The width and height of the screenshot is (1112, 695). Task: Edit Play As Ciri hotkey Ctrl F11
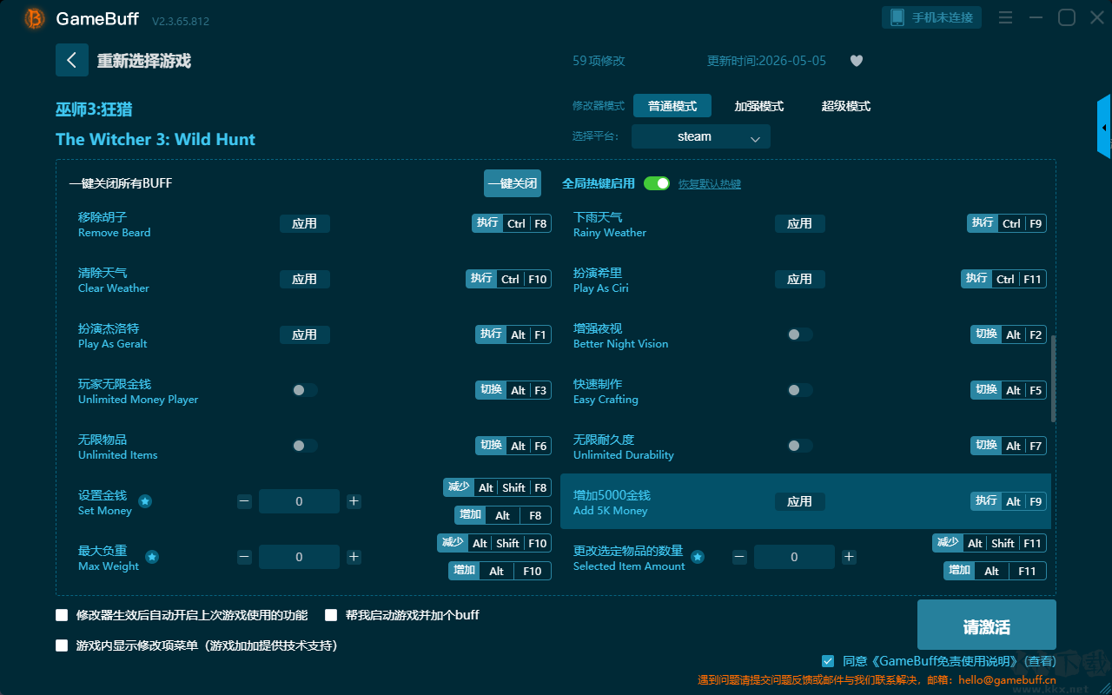(x=1004, y=279)
